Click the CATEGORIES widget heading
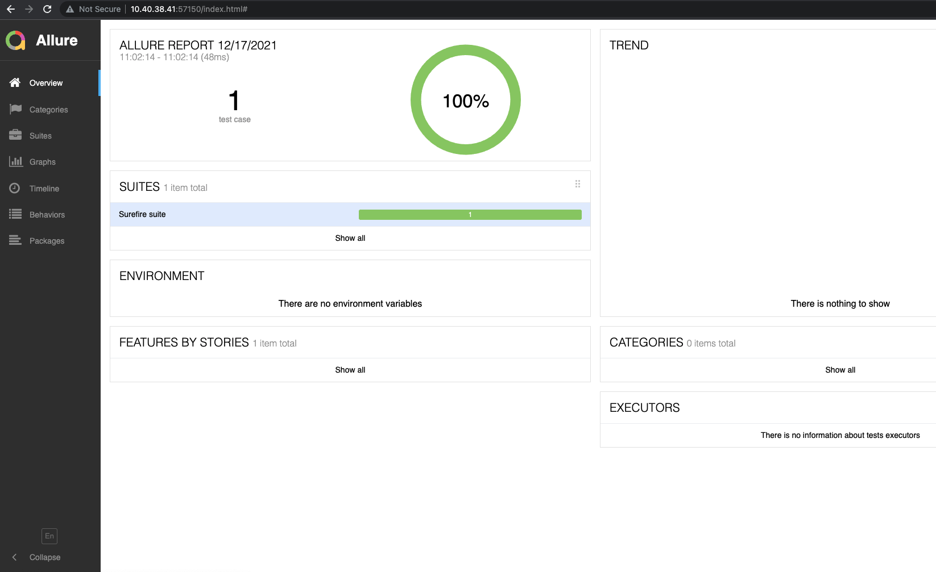936x572 pixels. tap(647, 343)
